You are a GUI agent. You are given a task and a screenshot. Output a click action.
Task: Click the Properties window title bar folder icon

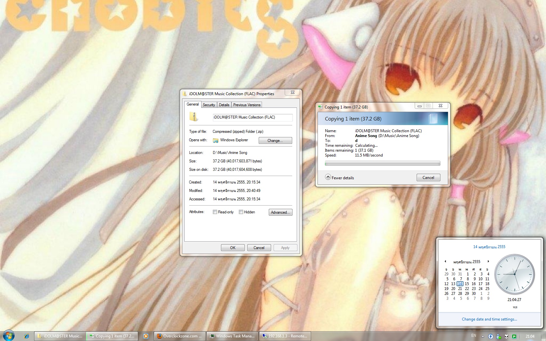tap(185, 94)
